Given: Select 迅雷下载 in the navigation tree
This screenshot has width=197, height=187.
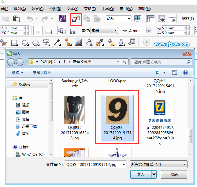Looking at the screenshot, I should (26, 126).
